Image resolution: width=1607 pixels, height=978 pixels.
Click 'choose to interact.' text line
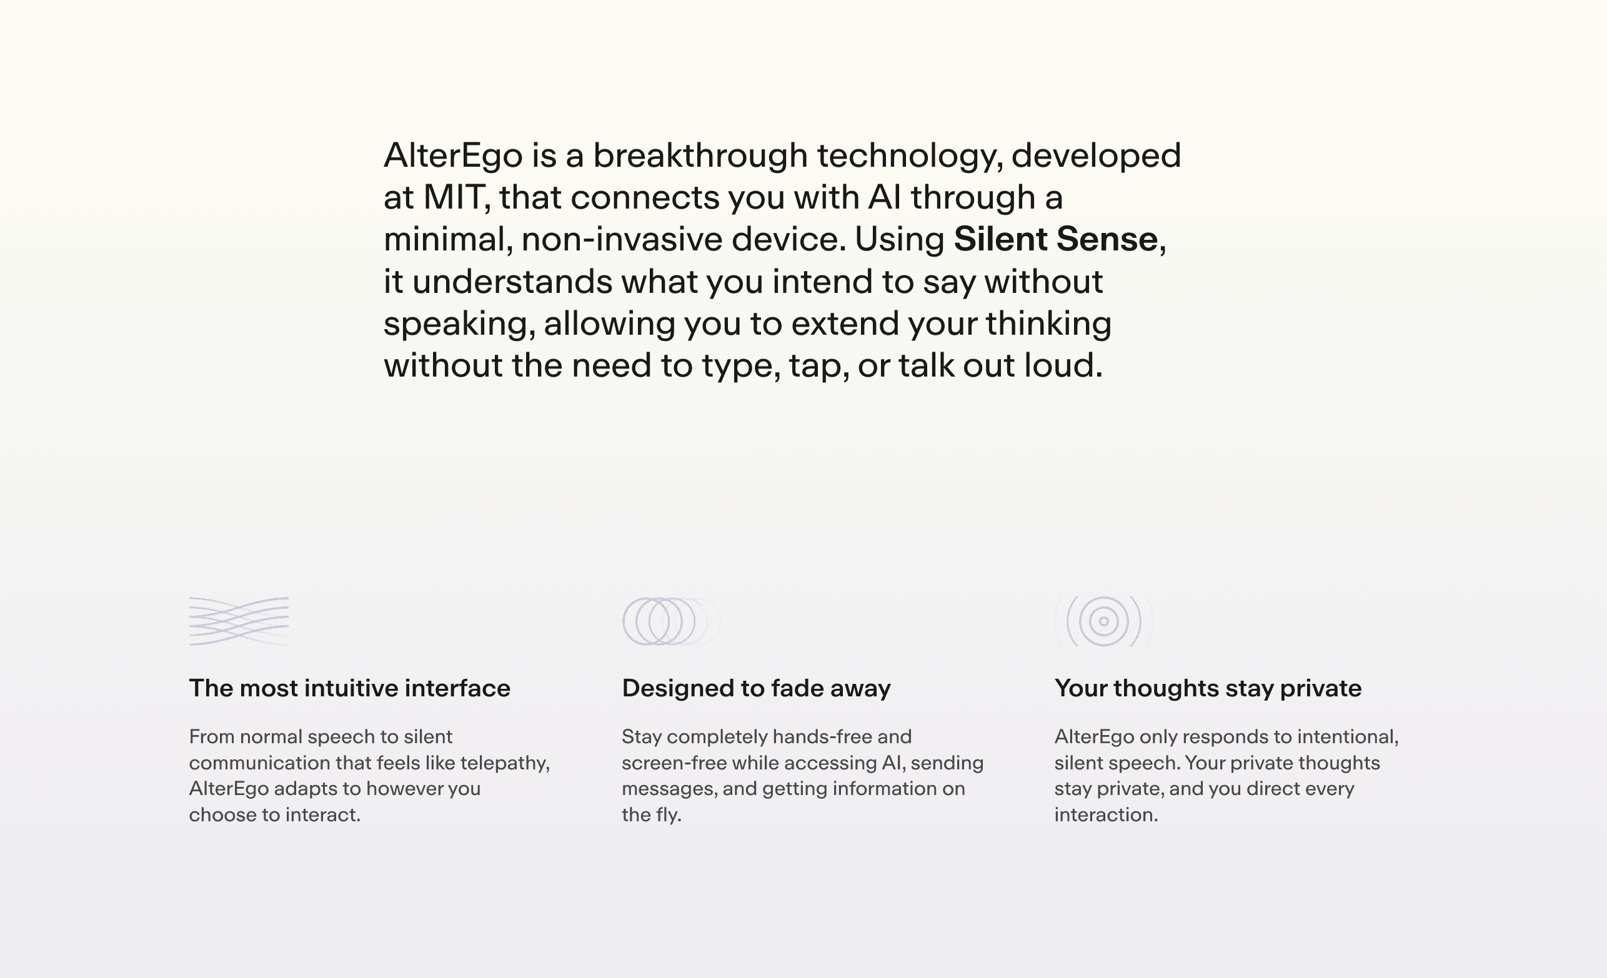(x=274, y=815)
